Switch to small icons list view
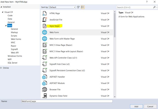This screenshot has width=158, height=109. tap(83, 7)
